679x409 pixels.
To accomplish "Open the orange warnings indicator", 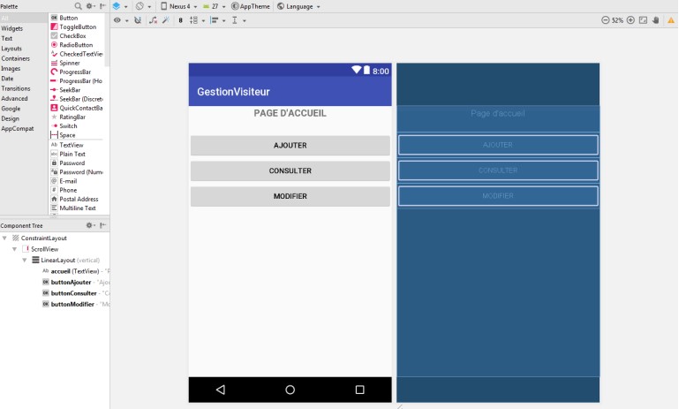I will point(670,19).
